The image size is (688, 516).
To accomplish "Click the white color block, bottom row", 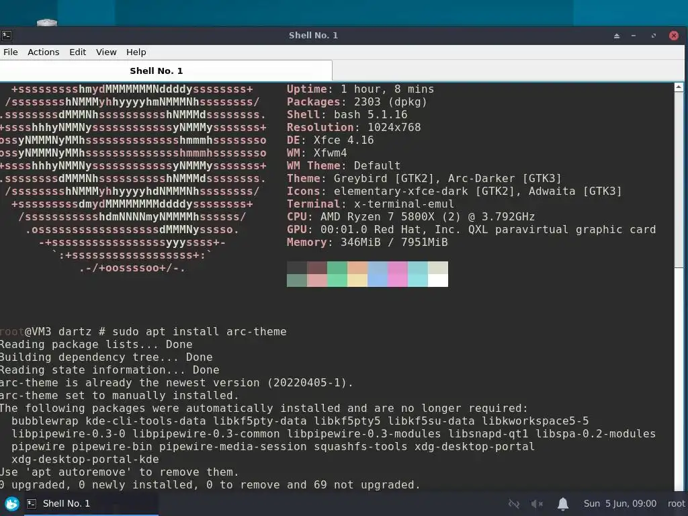I will pos(438,280).
